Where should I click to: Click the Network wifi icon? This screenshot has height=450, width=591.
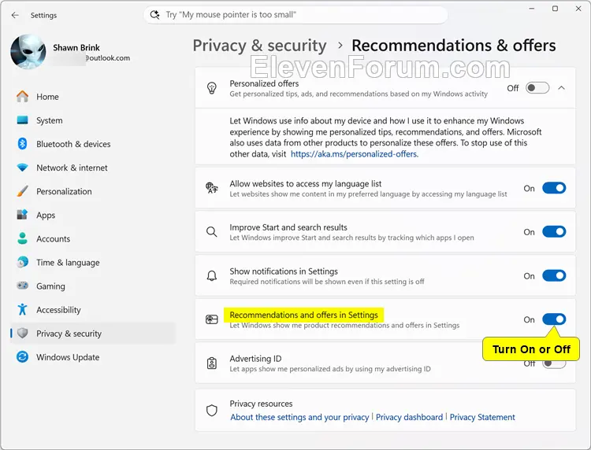coord(23,168)
